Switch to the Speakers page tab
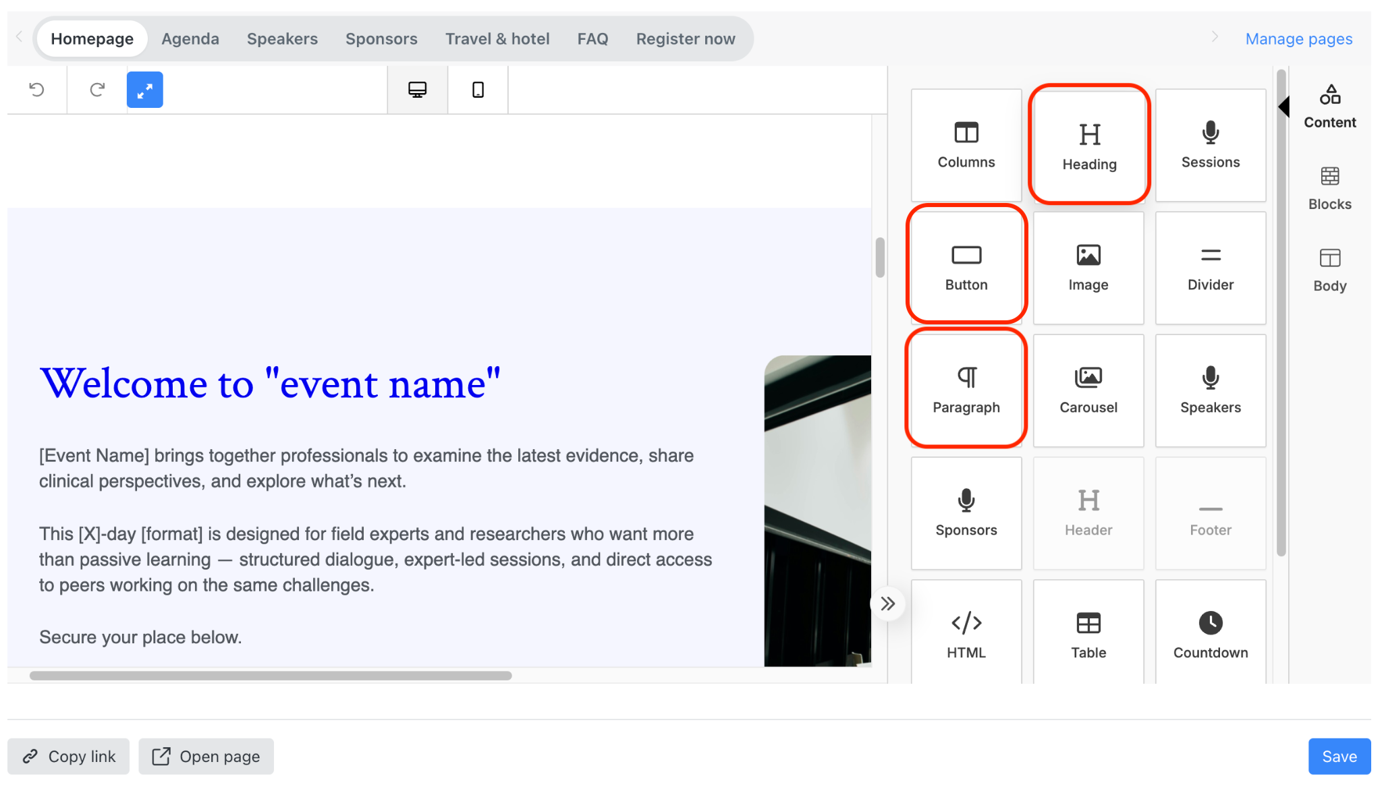The height and width of the screenshot is (793, 1382). pyautogui.click(x=282, y=39)
